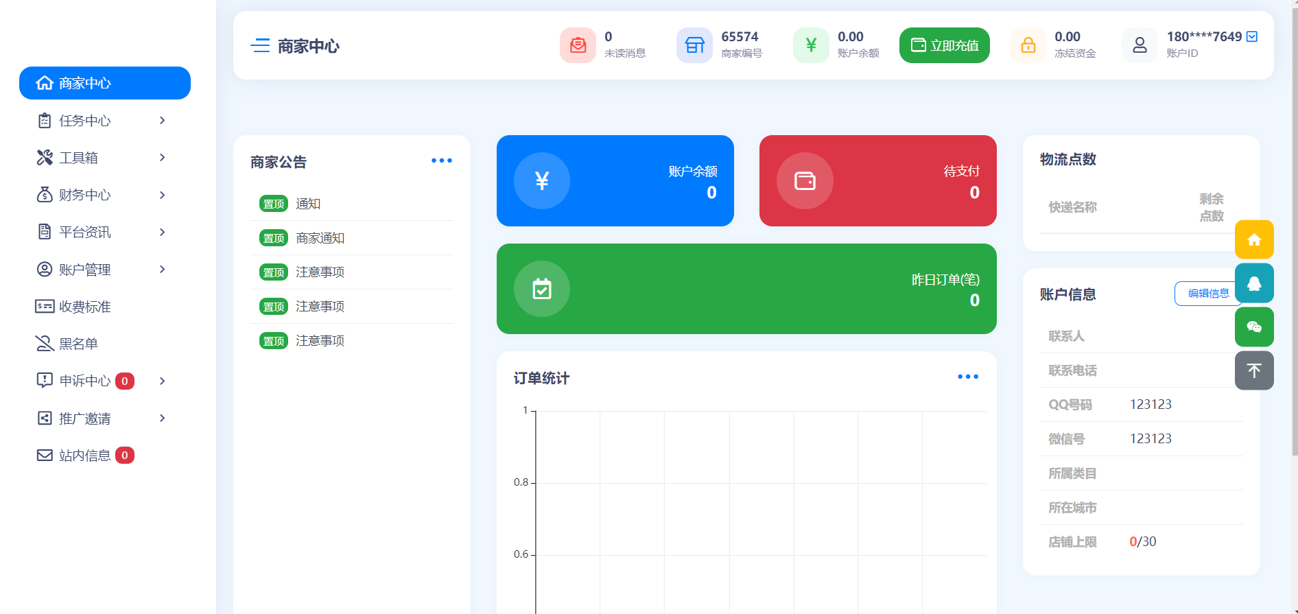Click the 平台资讯 document icon

(45, 231)
